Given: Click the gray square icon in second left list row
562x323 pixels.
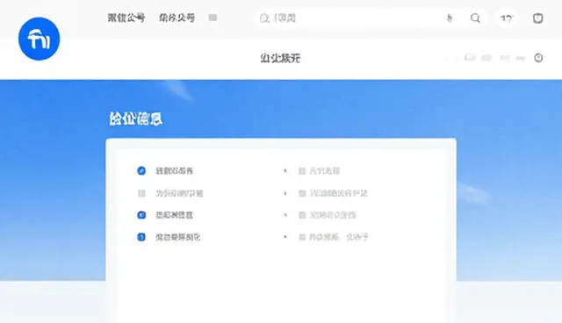Looking at the screenshot, I should click(141, 194).
